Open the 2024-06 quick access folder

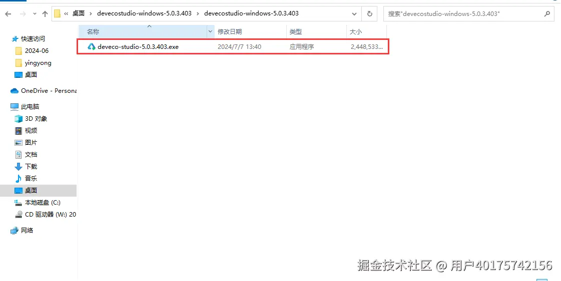click(37, 51)
